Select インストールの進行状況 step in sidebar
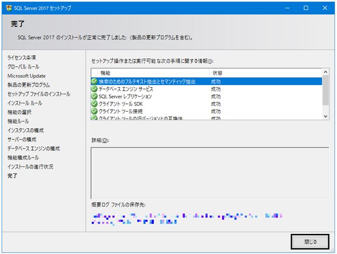The width and height of the screenshot is (337, 254). pyautogui.click(x=30, y=166)
